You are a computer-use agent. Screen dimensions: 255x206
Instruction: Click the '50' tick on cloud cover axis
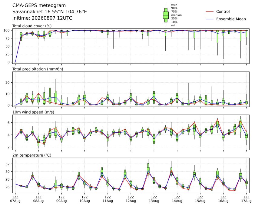tap(8, 46)
